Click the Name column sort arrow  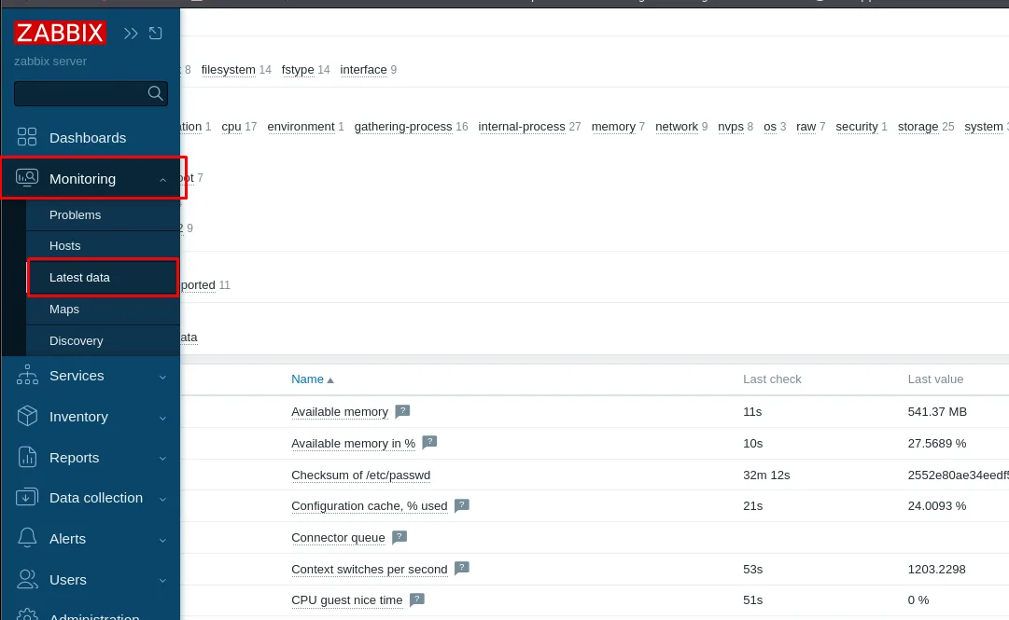click(330, 380)
